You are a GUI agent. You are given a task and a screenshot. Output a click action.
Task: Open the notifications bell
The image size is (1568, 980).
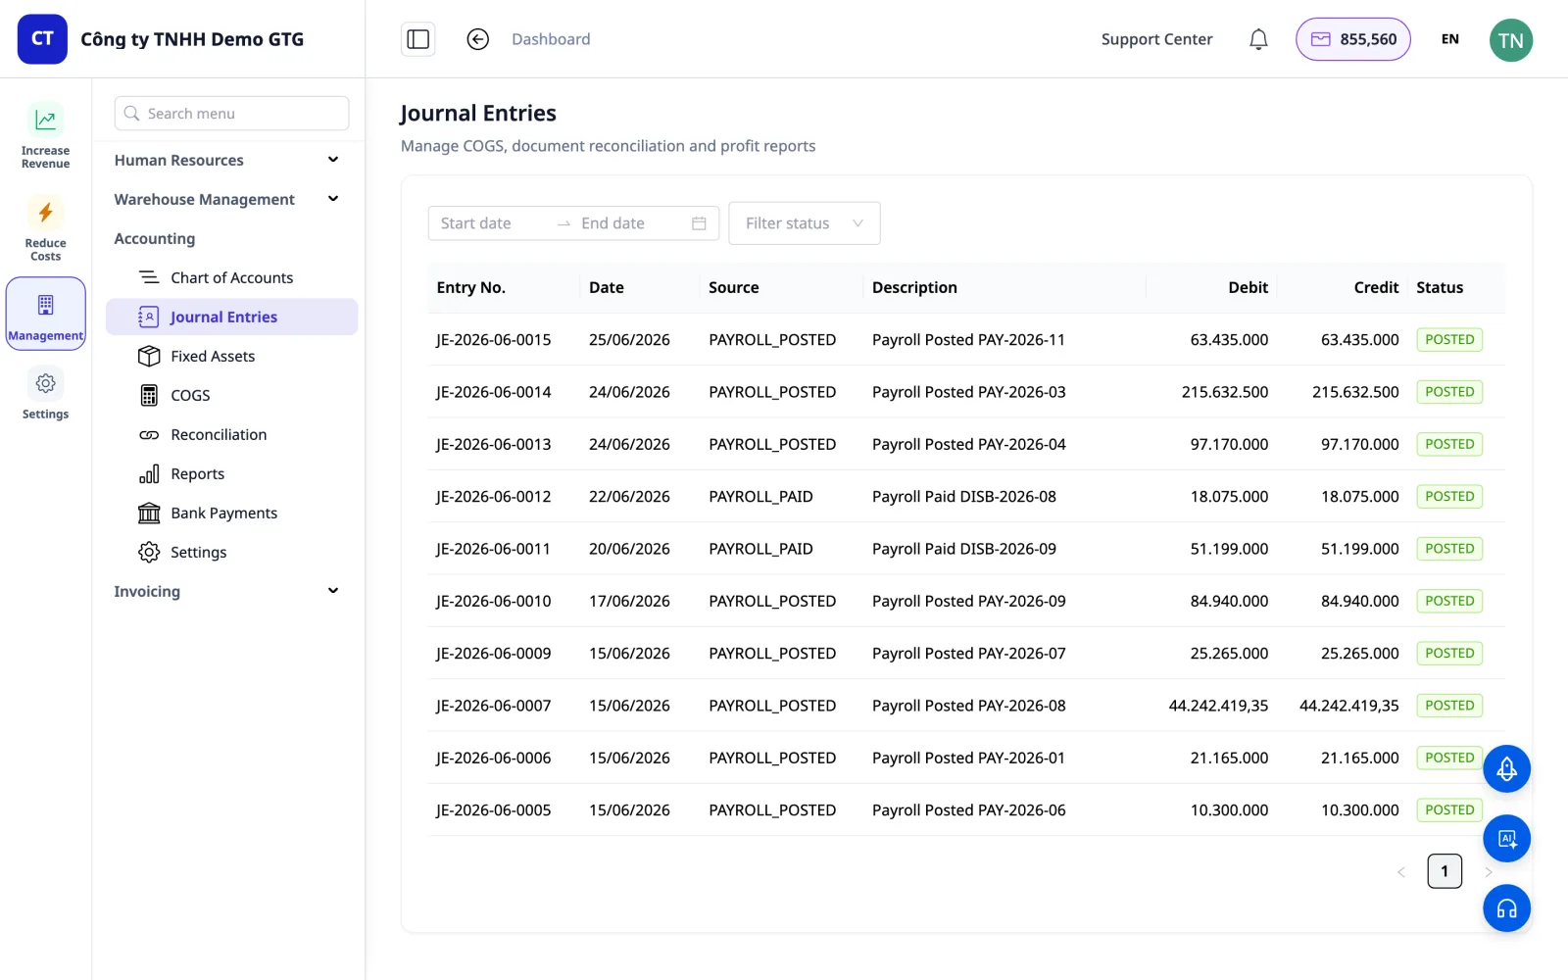coord(1258,39)
